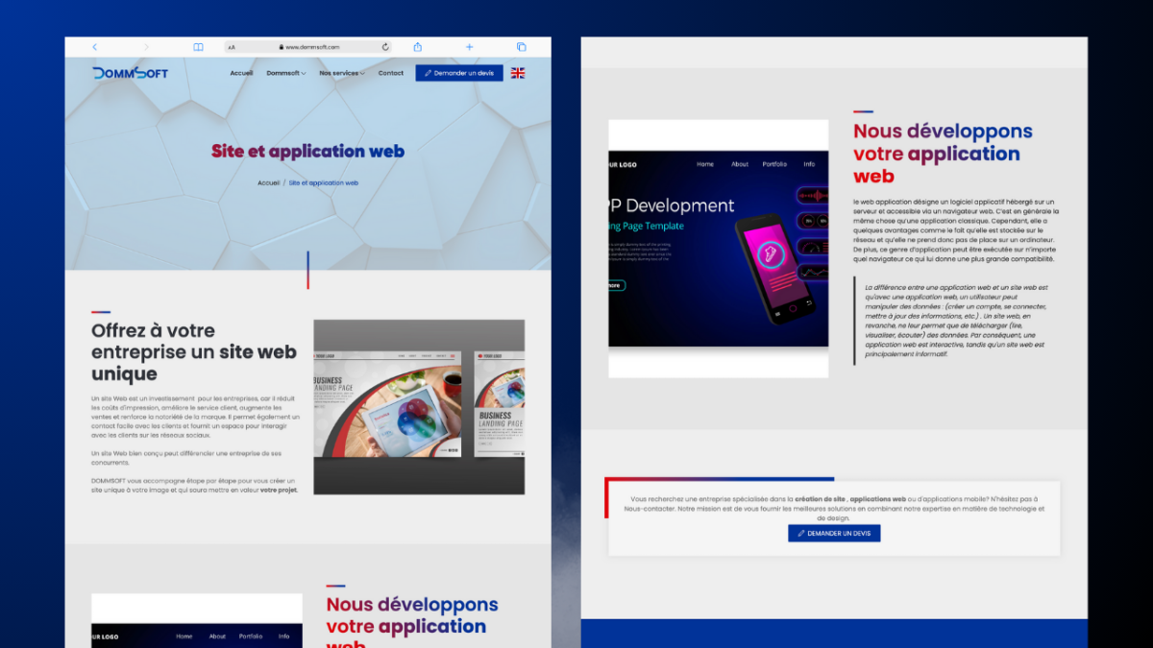This screenshot has width=1153, height=648.
Task: Switch language via UK flag icon
Action: coord(518,73)
